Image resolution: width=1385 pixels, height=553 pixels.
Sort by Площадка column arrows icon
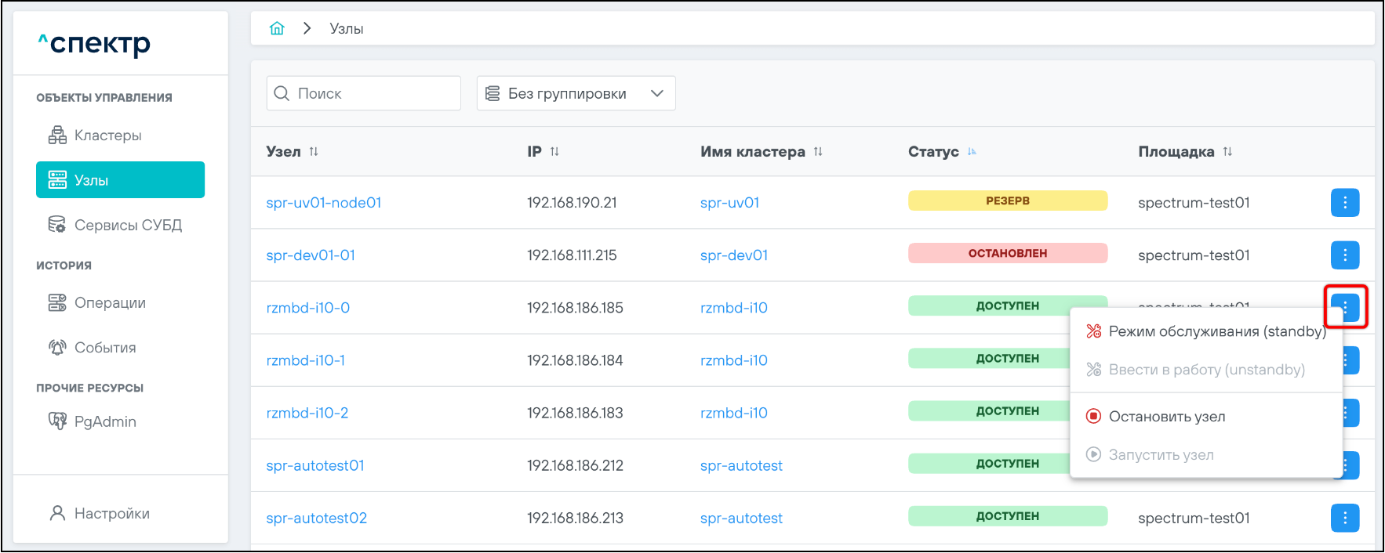[x=1227, y=152]
